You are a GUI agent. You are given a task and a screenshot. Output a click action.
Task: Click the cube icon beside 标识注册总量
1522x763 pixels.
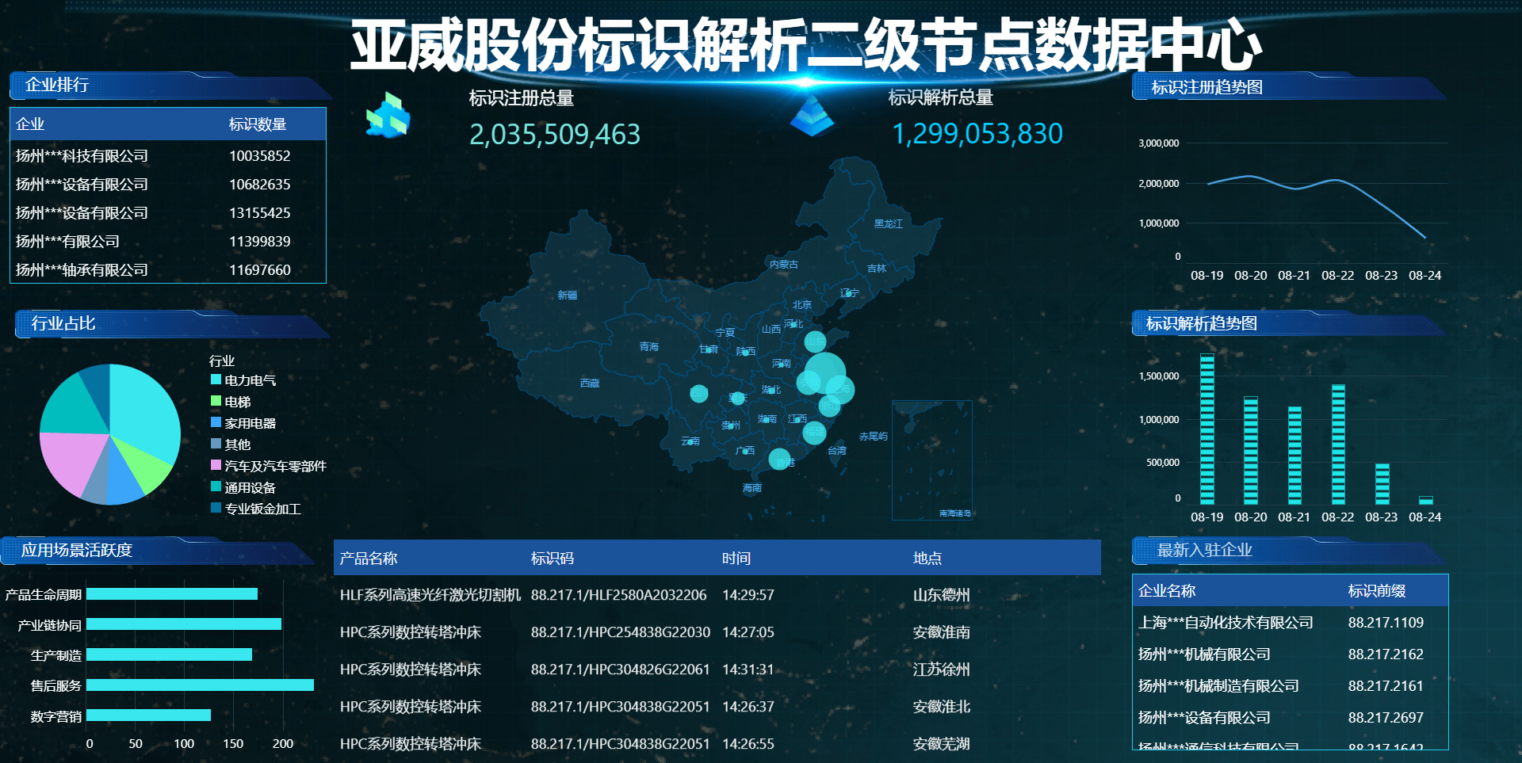click(388, 115)
